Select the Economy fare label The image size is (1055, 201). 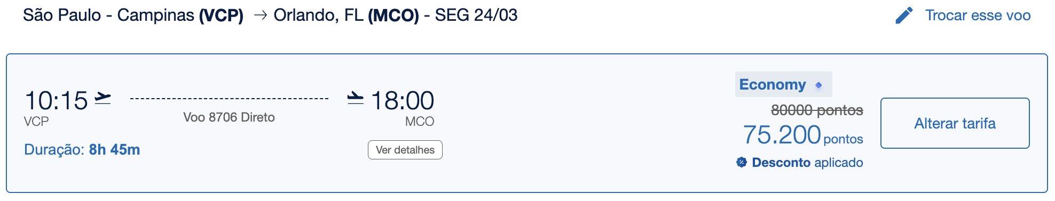tap(772, 84)
